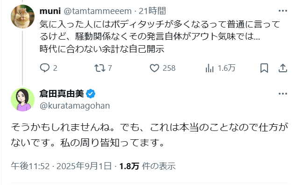View analytics of muni's tweet

[210, 68]
